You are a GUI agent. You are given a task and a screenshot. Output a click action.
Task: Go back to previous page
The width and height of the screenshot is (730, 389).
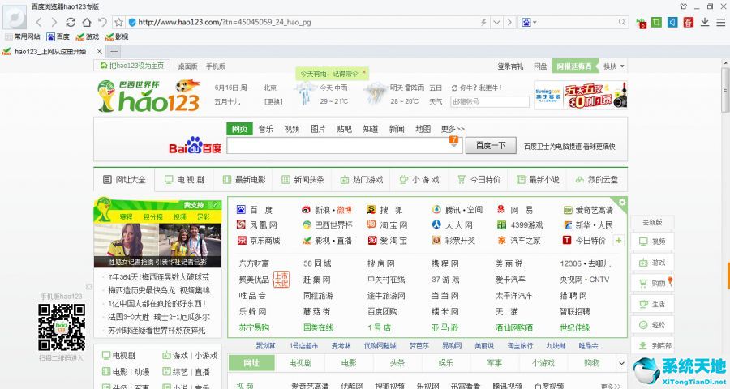[39, 22]
